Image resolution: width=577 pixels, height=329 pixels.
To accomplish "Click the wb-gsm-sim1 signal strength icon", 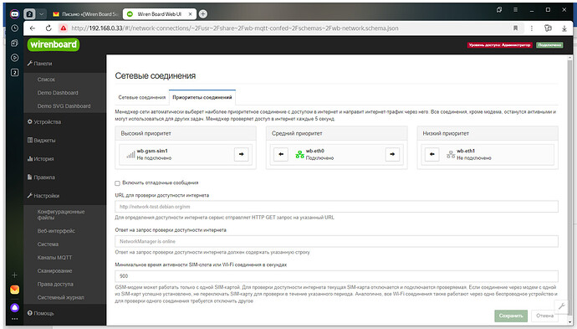I will pos(130,154).
